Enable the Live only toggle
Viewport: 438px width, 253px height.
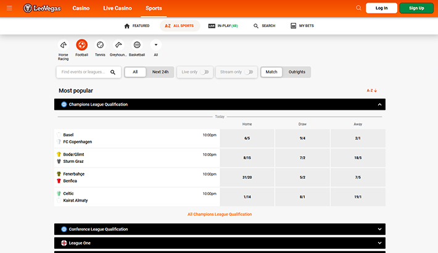(x=204, y=72)
